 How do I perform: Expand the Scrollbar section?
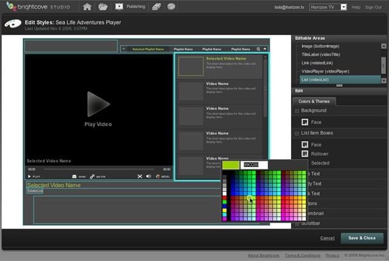pyautogui.click(x=297, y=224)
